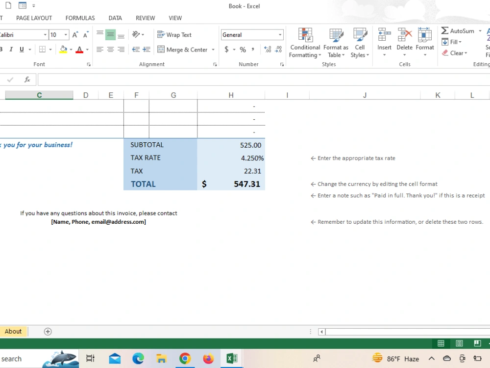Open the DATA tab
Screen dimensions: 490x368
pyautogui.click(x=115, y=18)
